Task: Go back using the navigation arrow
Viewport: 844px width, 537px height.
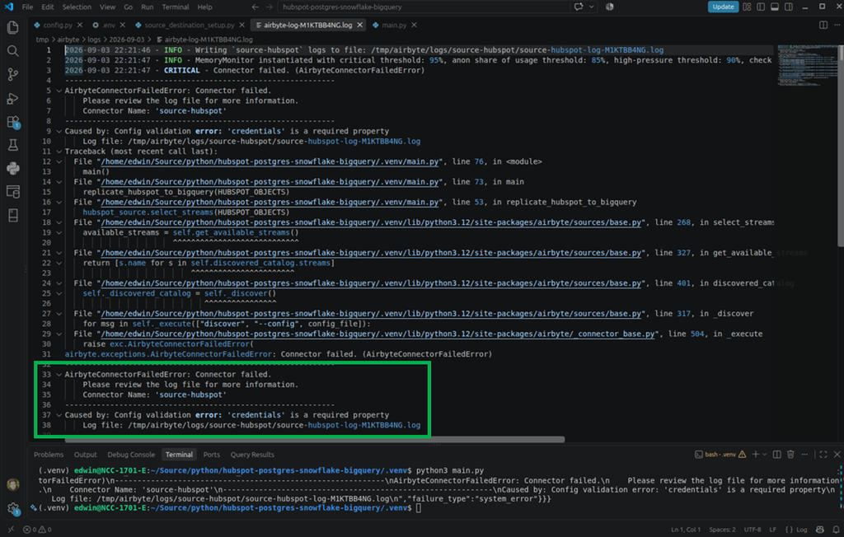Action: point(256,7)
